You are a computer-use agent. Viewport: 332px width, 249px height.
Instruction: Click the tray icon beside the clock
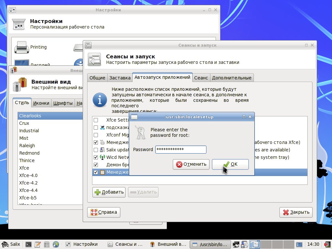299,244
